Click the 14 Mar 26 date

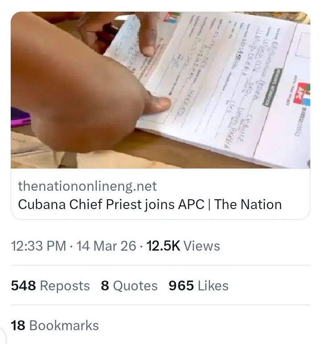(x=106, y=246)
